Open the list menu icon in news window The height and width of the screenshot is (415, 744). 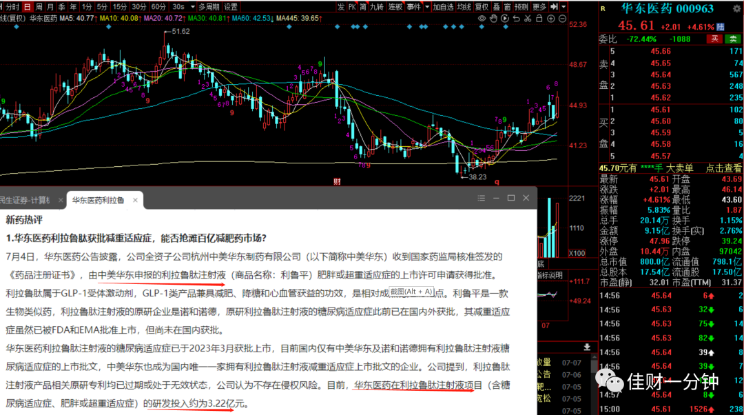[481, 198]
